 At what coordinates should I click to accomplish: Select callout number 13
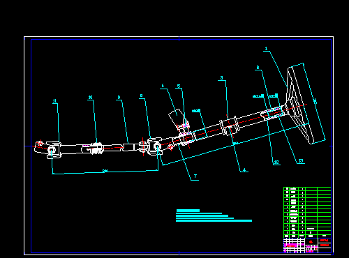301,161
